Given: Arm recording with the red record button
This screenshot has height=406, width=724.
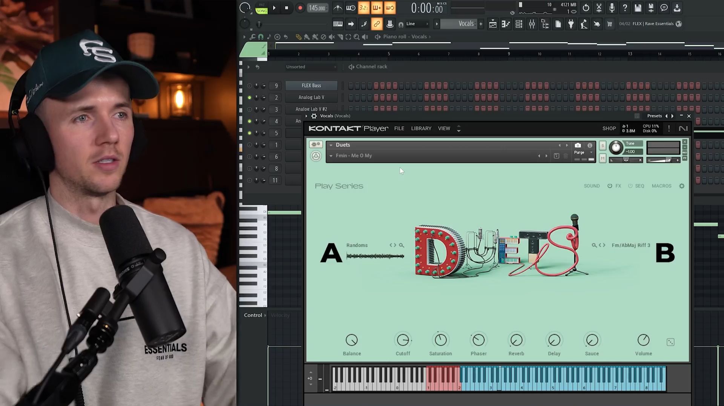Looking at the screenshot, I should [x=300, y=8].
